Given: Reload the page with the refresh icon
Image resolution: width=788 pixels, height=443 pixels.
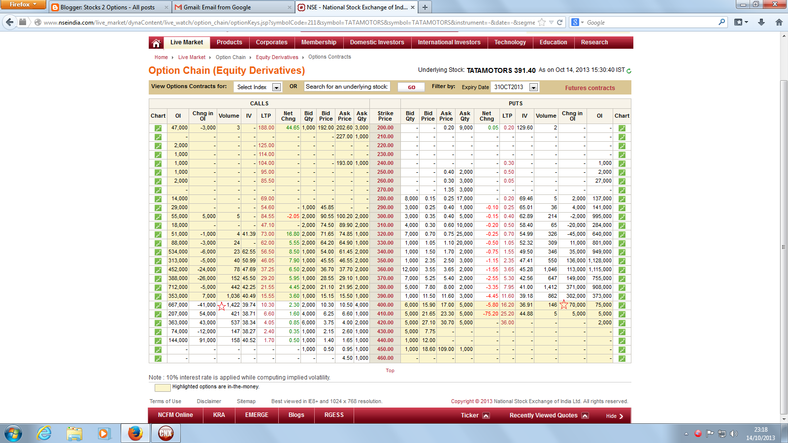Looking at the screenshot, I should [559, 22].
